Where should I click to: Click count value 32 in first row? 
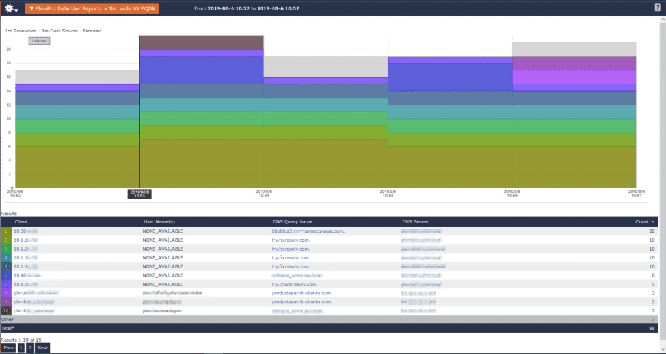coord(652,231)
